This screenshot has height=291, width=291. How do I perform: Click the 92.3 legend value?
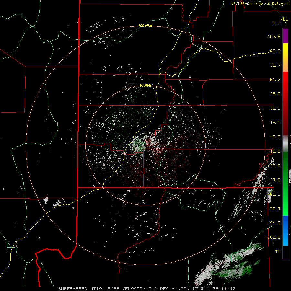(275, 51)
